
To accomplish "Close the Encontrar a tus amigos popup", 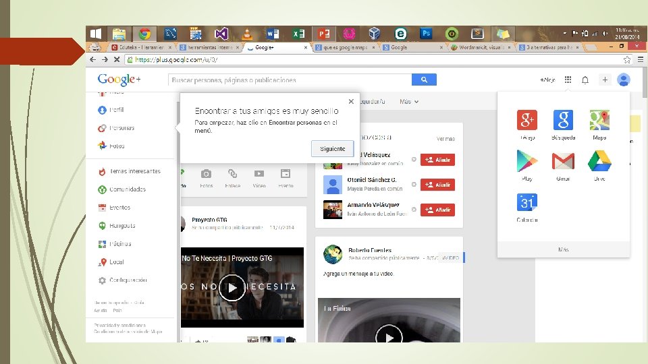I will tap(351, 102).
